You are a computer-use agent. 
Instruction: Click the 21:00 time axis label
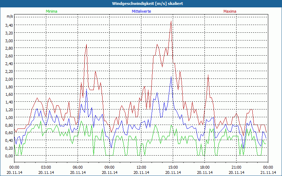236,168
